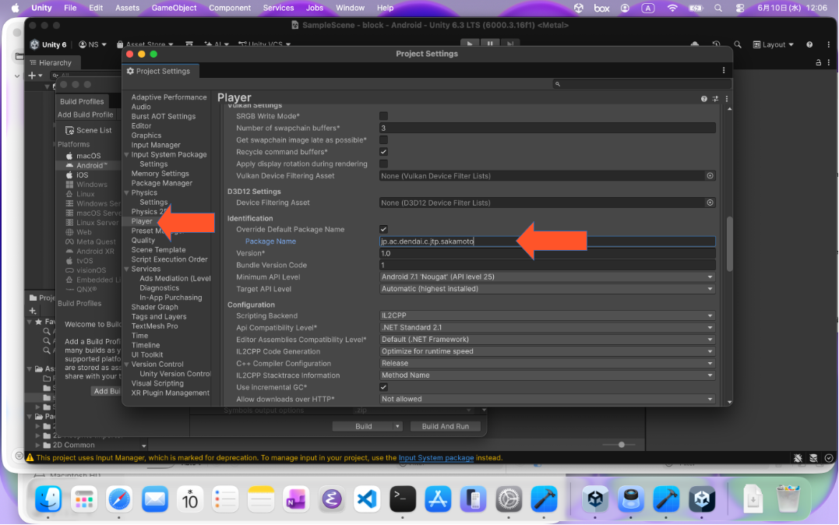
Task: Open the Window menu
Action: coord(350,8)
